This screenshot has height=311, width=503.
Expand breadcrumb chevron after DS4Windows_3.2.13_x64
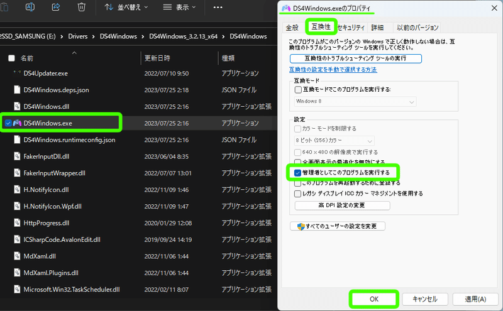click(x=223, y=36)
